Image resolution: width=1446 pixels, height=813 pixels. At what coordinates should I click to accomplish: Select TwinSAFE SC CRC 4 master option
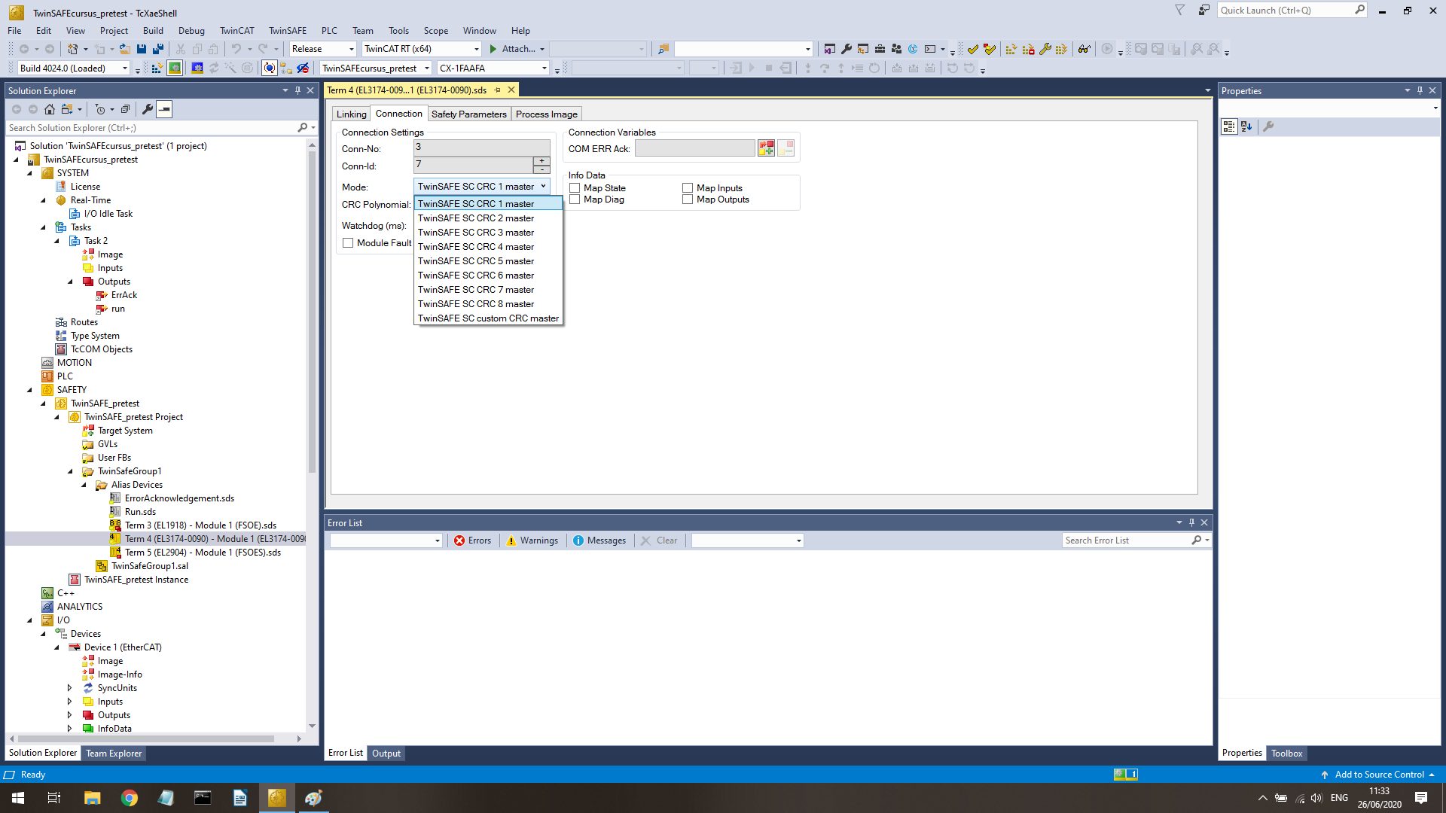pos(476,247)
